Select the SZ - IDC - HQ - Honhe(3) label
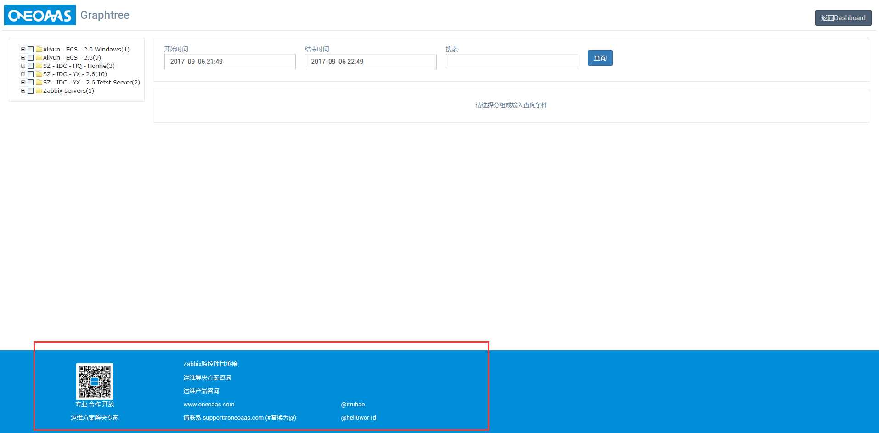The width and height of the screenshot is (879, 433). click(x=79, y=66)
